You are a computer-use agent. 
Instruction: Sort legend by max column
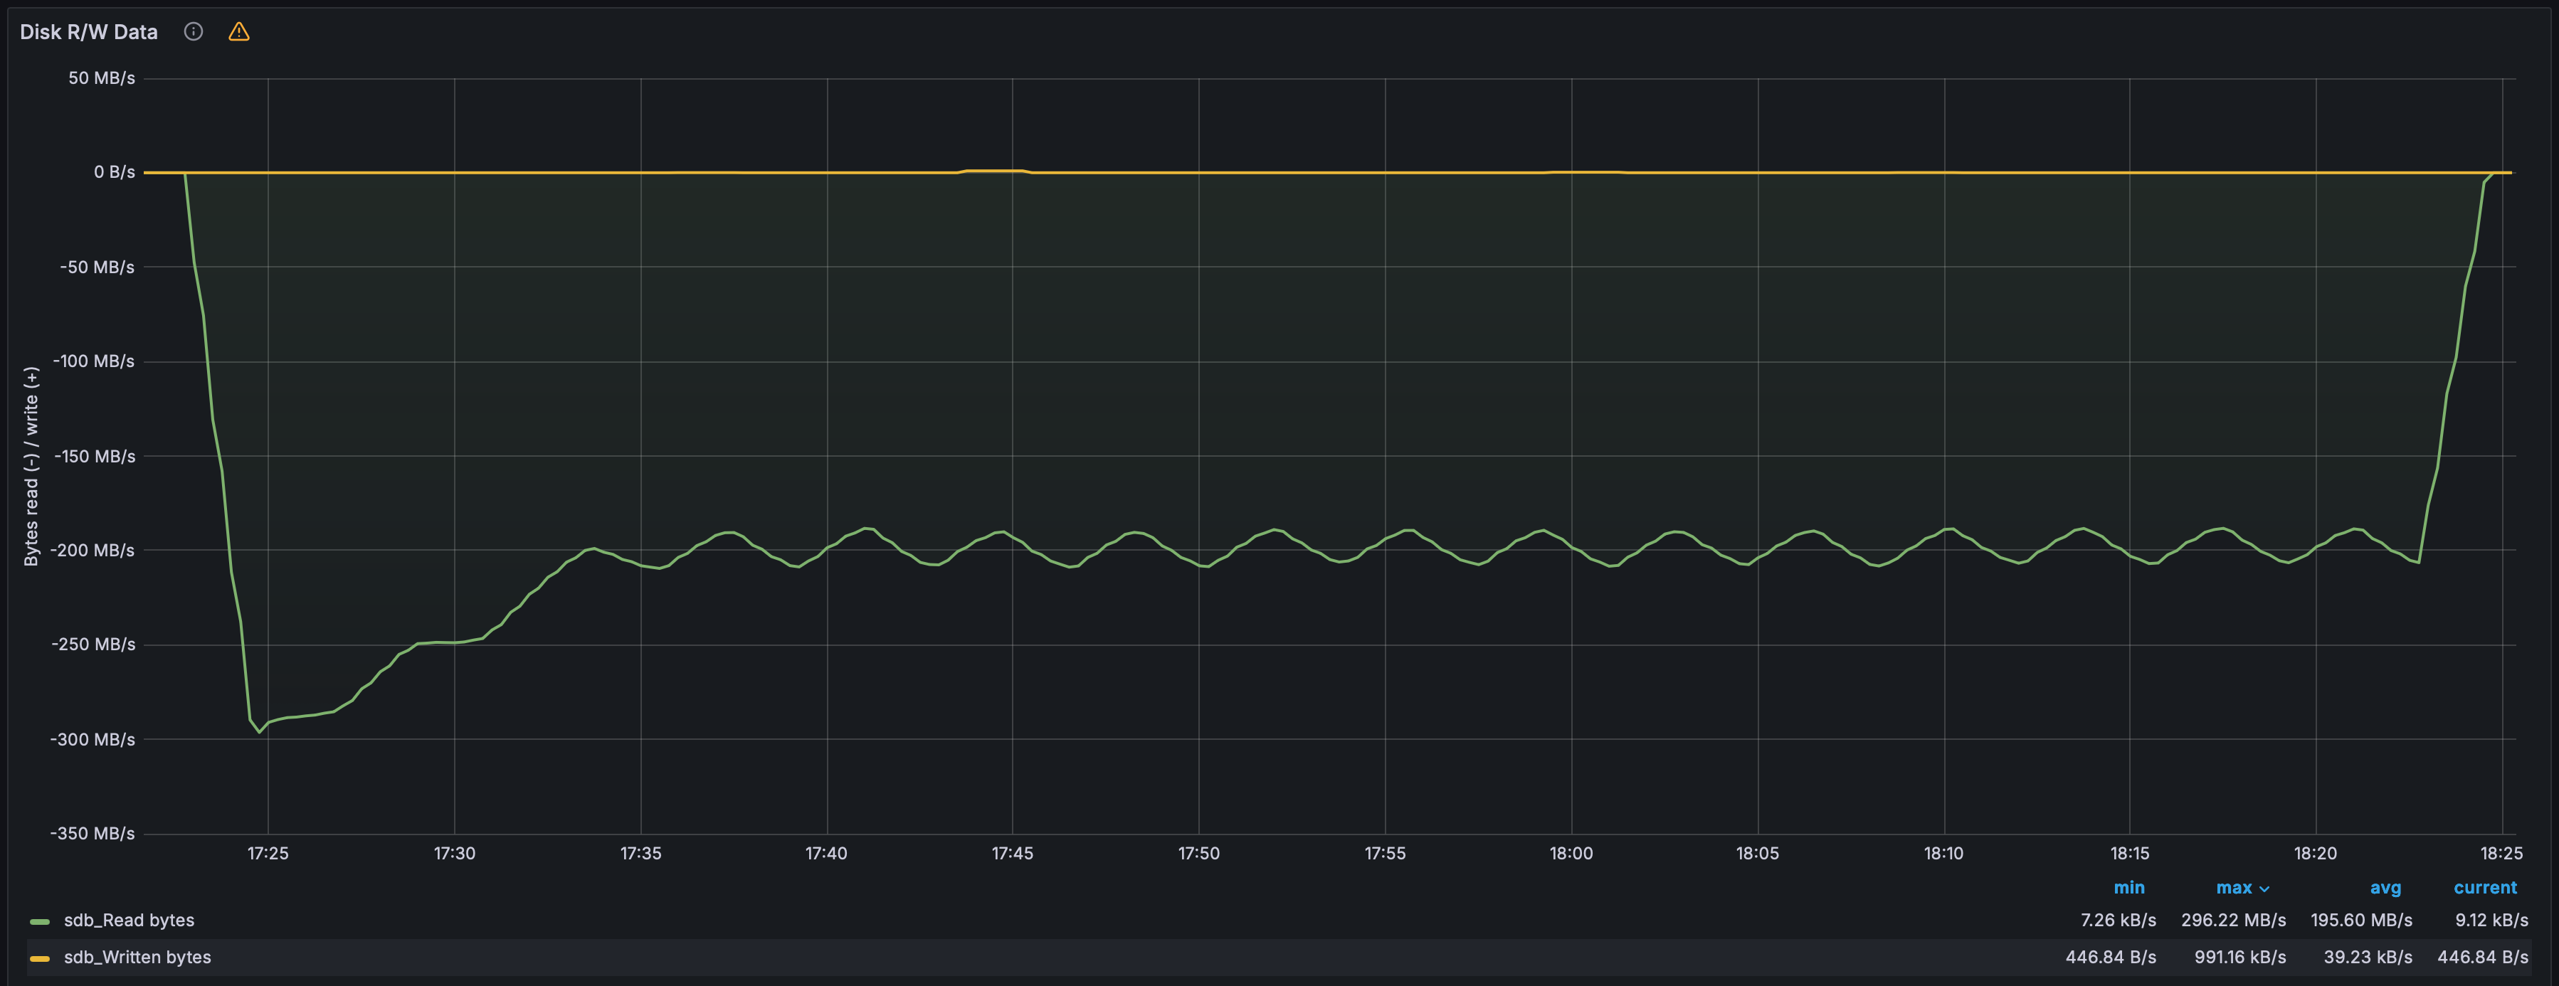2234,888
